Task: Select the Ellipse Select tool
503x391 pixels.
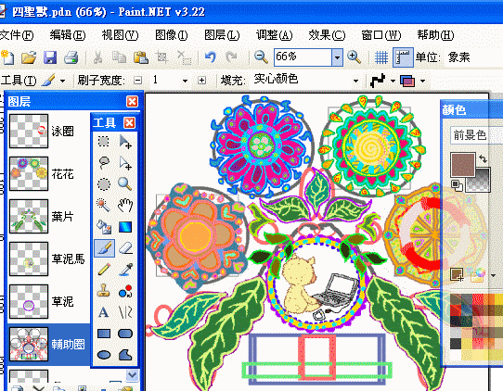Action: pyautogui.click(x=104, y=184)
